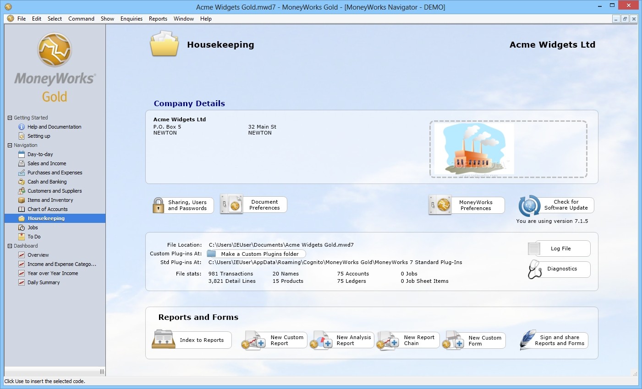Click Day-to-day calendar icon
This screenshot has height=389, width=642.
[x=22, y=154]
